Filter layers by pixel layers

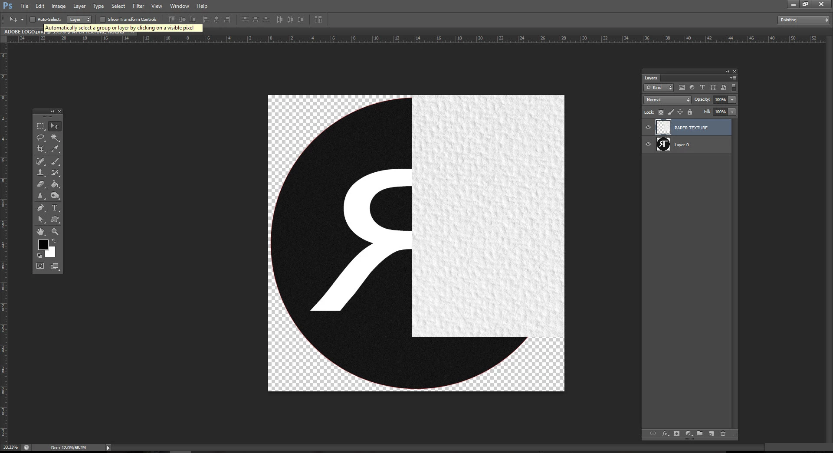(682, 88)
